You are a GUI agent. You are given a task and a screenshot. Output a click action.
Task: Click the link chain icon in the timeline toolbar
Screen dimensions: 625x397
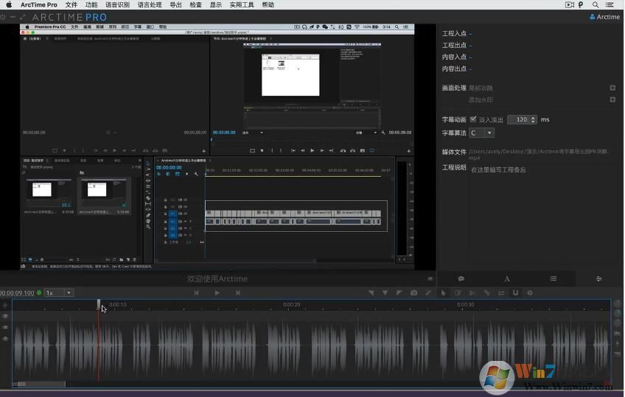point(486,293)
